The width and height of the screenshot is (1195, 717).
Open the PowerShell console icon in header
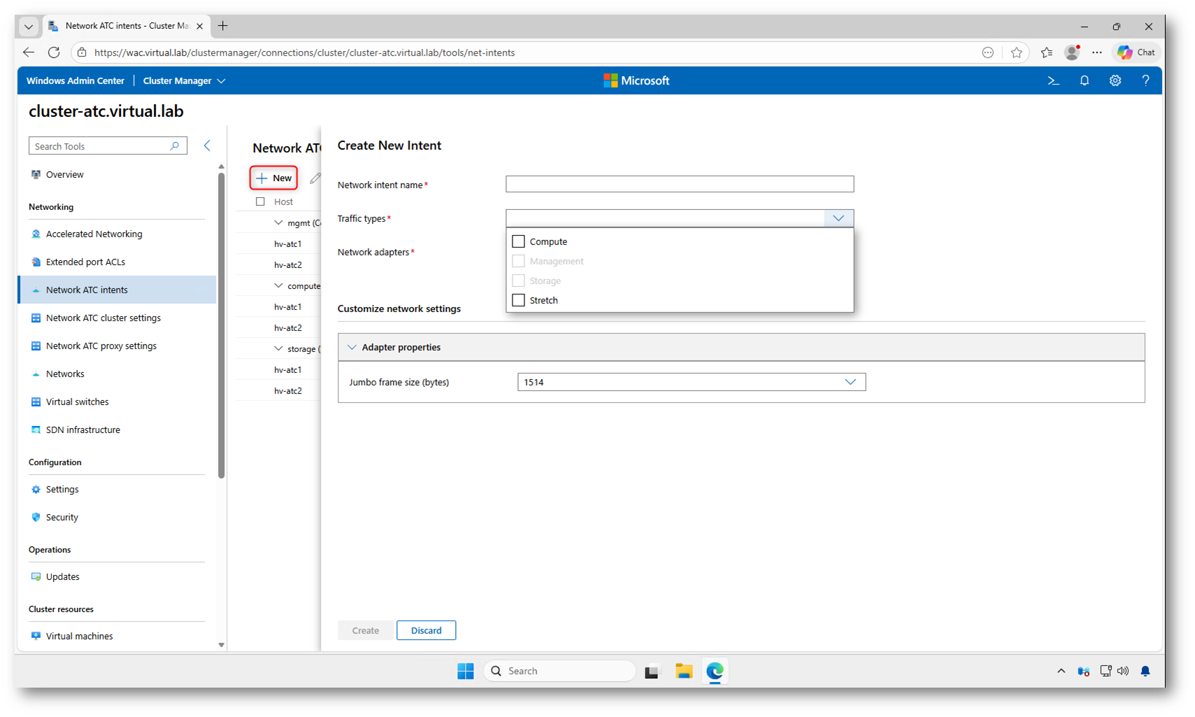[1053, 81]
